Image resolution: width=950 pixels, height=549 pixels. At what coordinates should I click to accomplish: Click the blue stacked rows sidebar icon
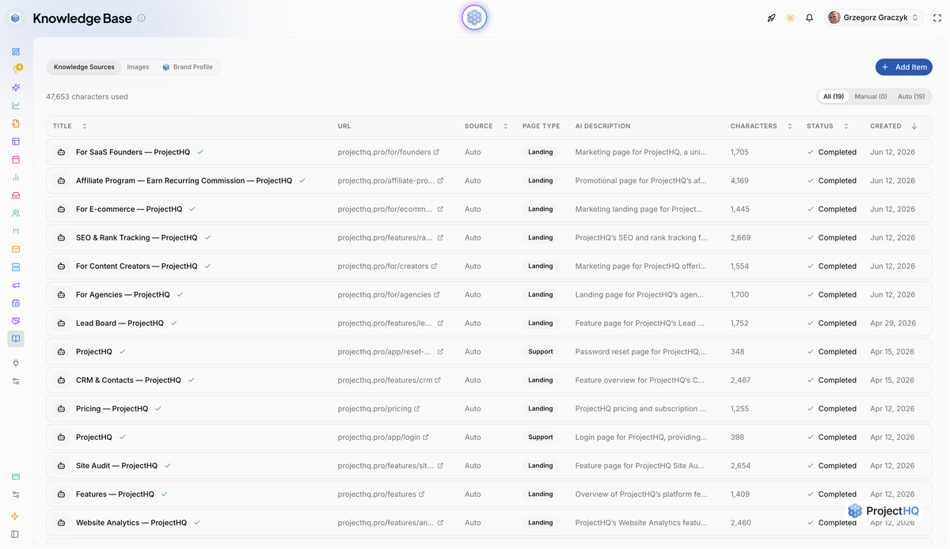point(16,267)
